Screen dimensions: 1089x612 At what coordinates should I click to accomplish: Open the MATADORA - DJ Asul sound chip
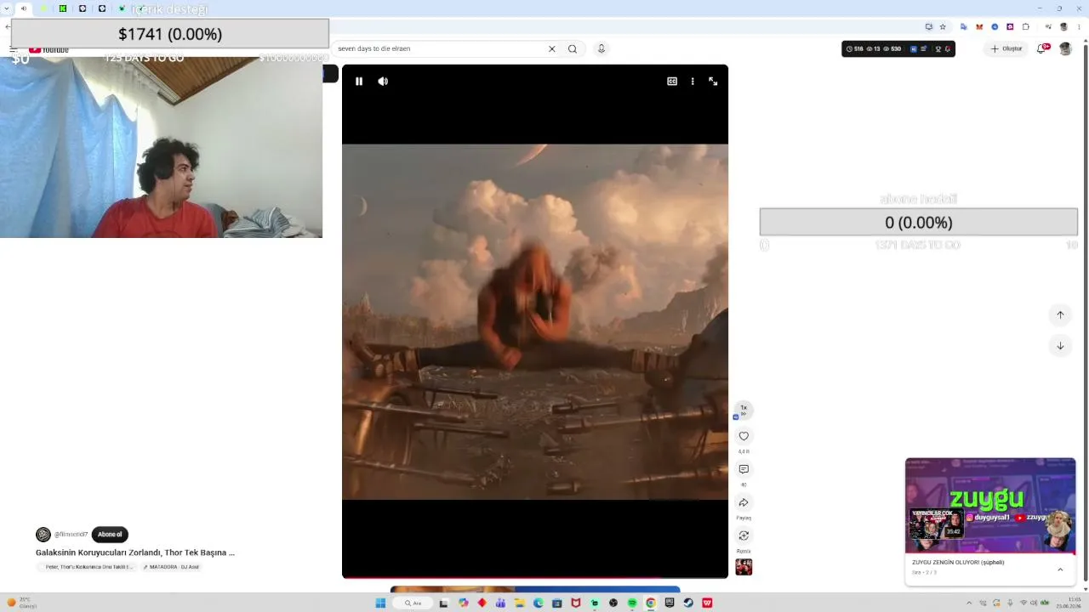pyautogui.click(x=171, y=567)
